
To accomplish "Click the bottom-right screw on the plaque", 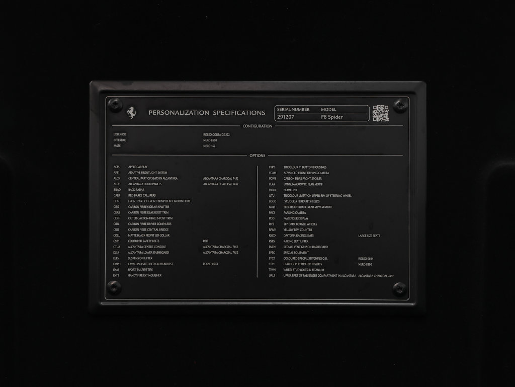I will [399, 289].
